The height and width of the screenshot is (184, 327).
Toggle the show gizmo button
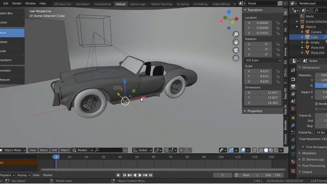pos(231,150)
